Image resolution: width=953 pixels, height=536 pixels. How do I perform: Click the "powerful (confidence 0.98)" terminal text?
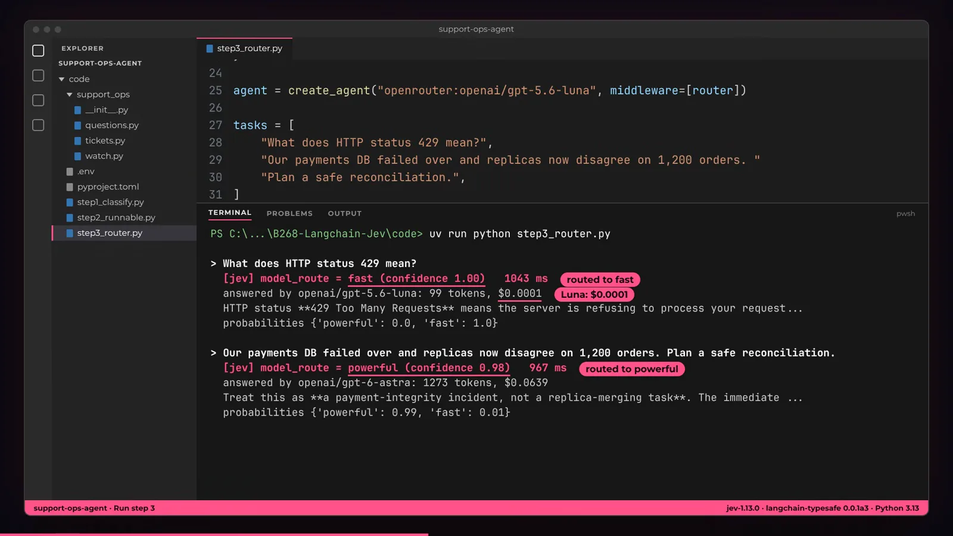429,368
